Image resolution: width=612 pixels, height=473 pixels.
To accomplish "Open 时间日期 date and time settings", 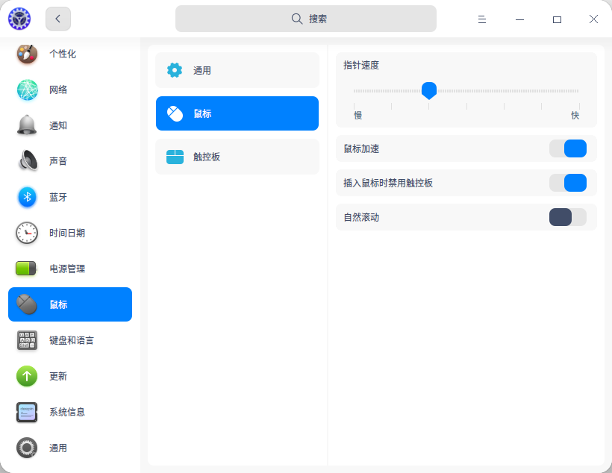I will pyautogui.click(x=70, y=233).
